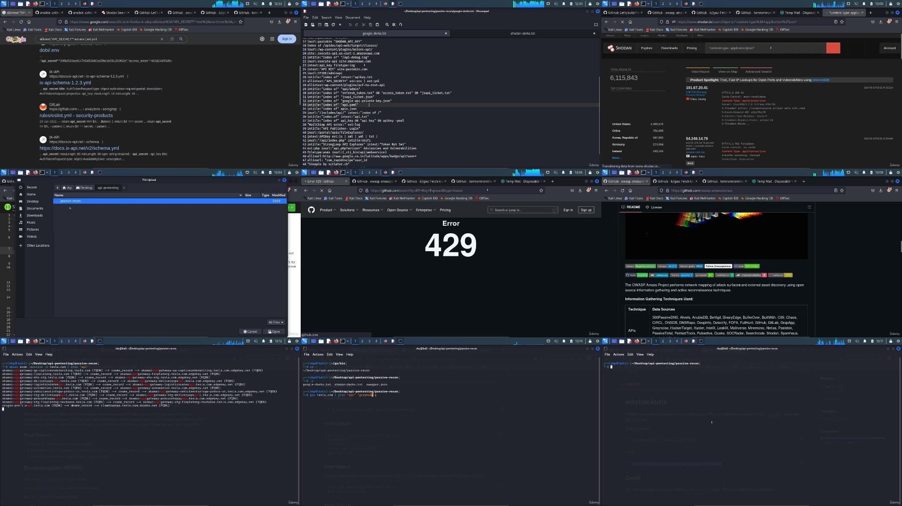Select Other Locations in the File Upload sidebar
This screenshot has width=902, height=506.
[38, 245]
